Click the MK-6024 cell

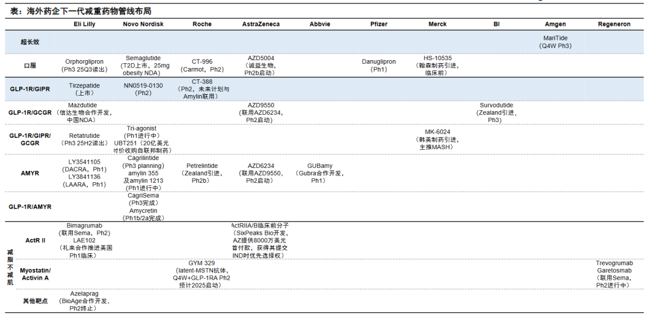click(438, 140)
